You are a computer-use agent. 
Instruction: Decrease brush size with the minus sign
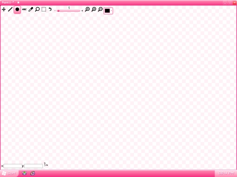click(x=55, y=11)
